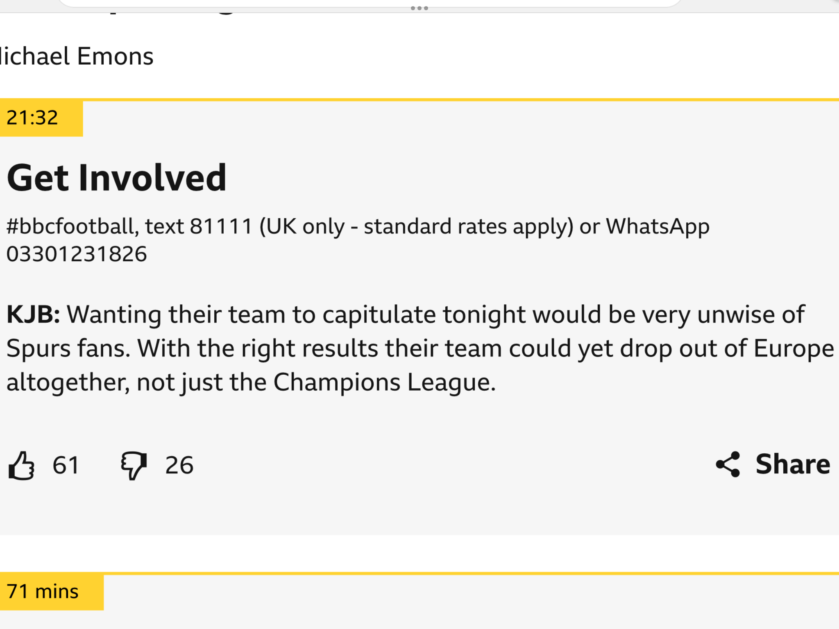Click the yellow divider above 21:32 post

419,100
